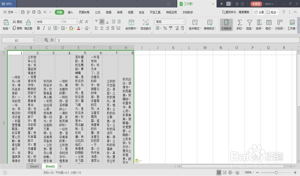Expand the File (文件) menu arrow

click(16, 12)
